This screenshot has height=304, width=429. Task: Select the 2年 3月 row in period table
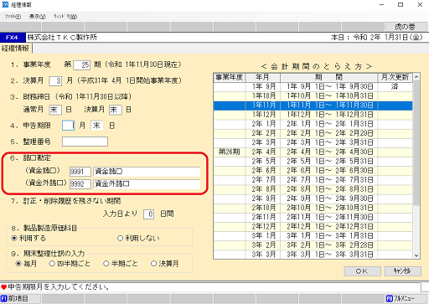point(313,142)
